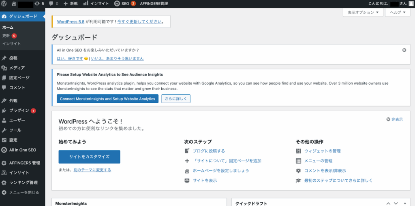This screenshot has height=206, width=415.
Task: Hide the welcome panel with 非表示
Action: [x=394, y=119]
